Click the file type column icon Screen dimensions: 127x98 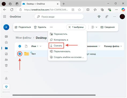point(26,46)
